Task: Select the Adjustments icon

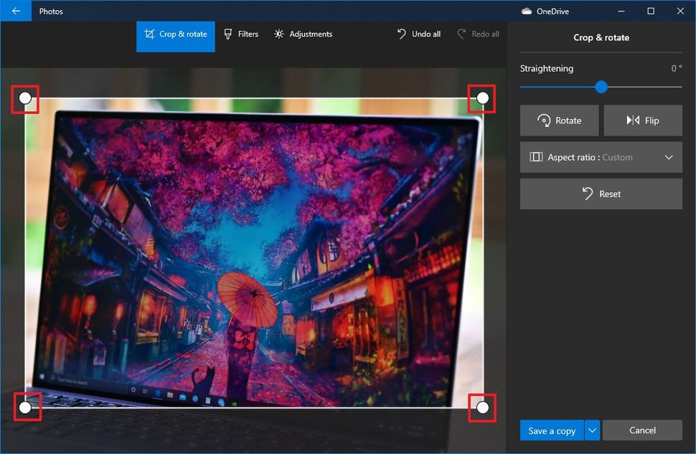Action: click(x=279, y=34)
